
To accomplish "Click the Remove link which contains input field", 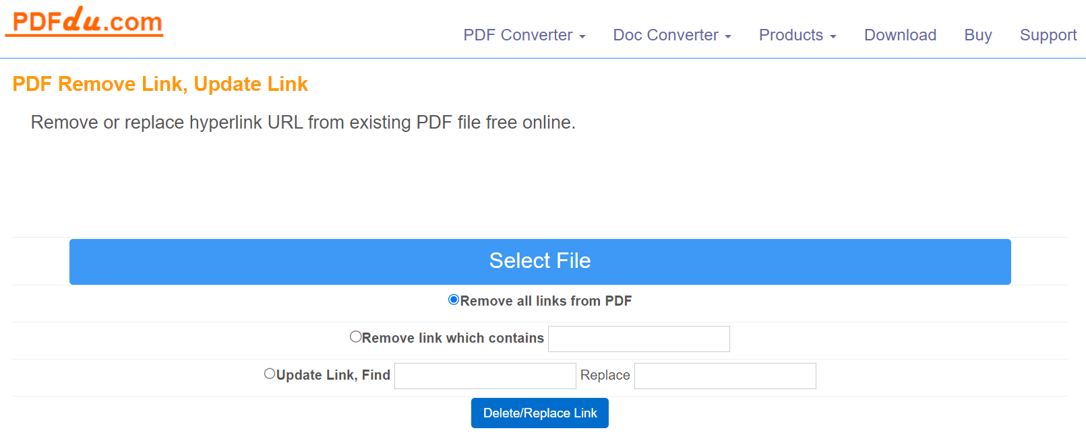I will click(x=638, y=339).
